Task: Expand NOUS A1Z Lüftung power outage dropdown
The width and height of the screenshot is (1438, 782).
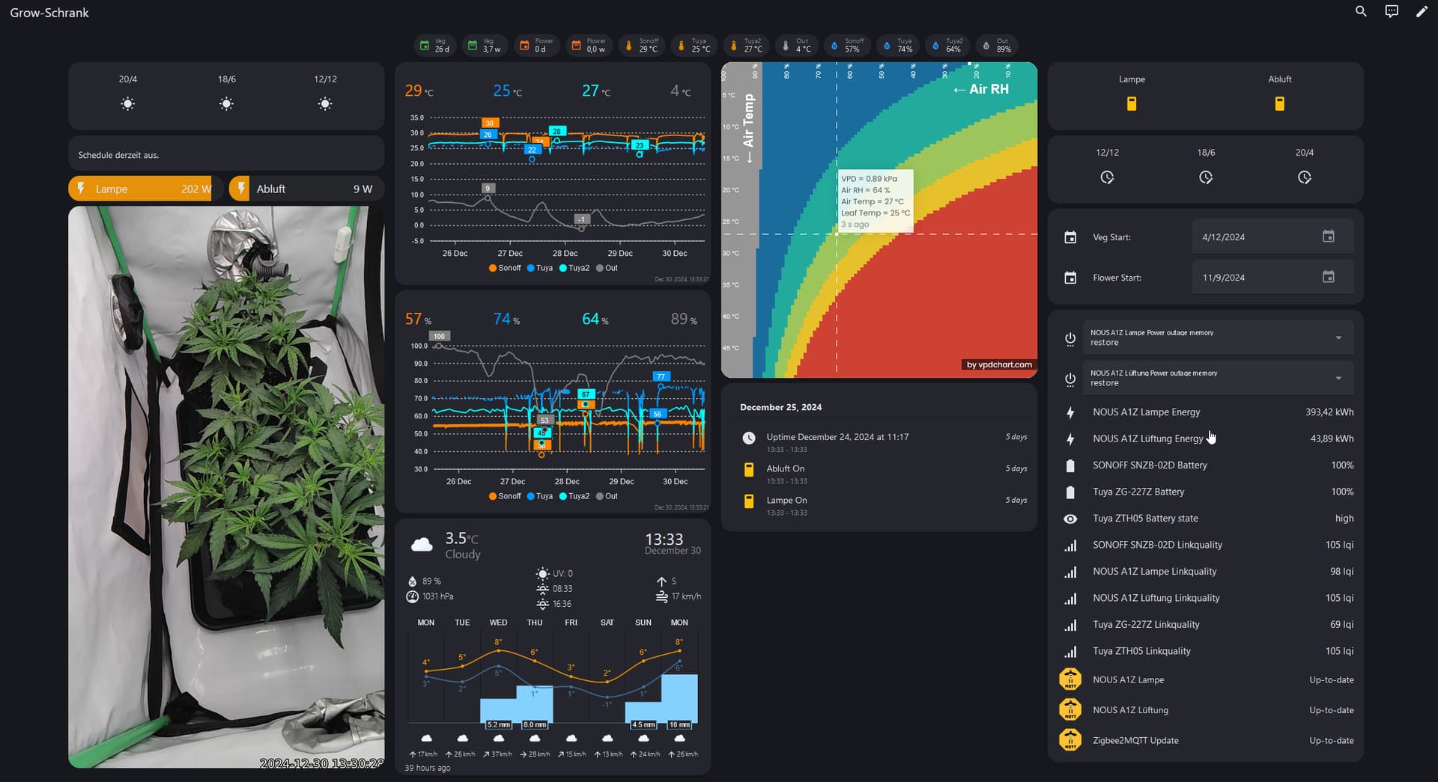Action: pos(1338,378)
